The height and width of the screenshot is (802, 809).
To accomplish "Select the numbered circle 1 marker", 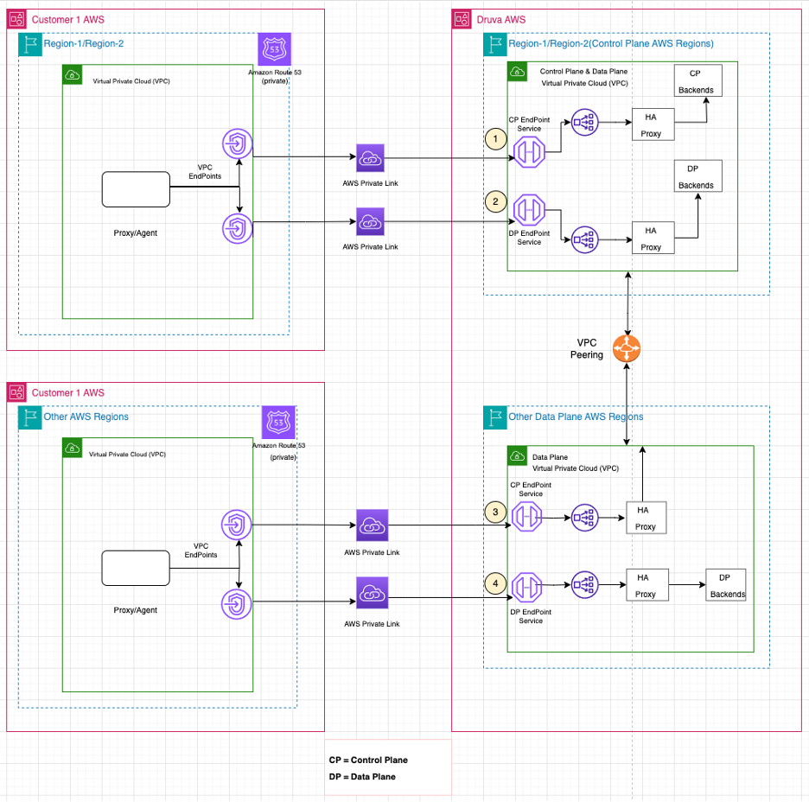I will click(495, 138).
